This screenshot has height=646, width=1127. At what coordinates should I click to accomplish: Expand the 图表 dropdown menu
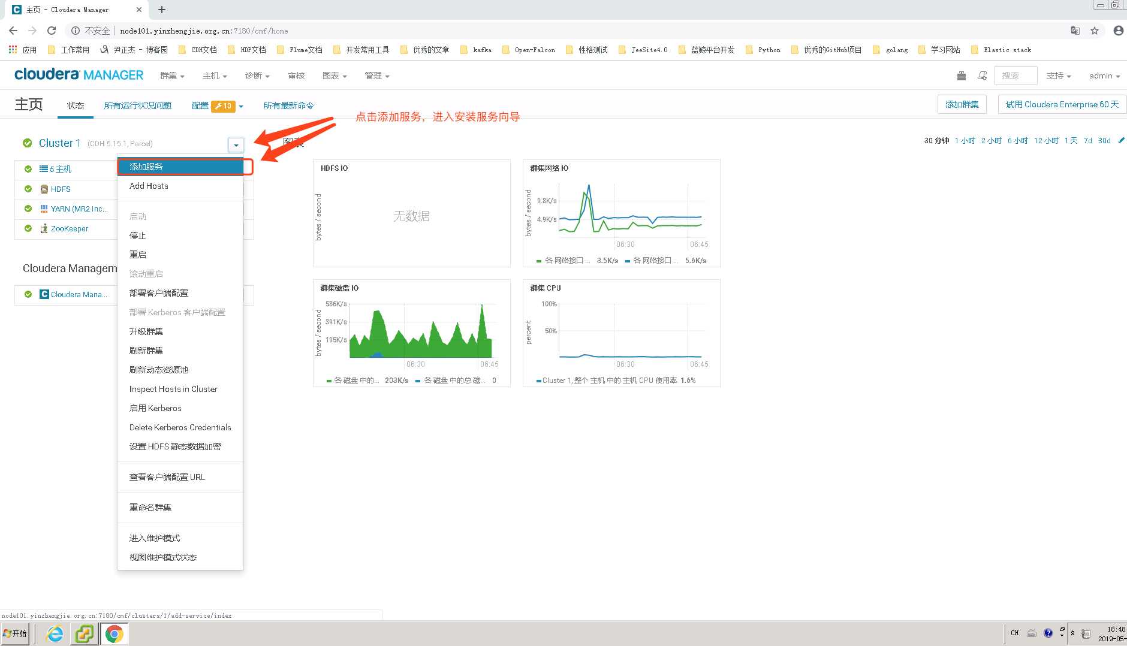[335, 76]
